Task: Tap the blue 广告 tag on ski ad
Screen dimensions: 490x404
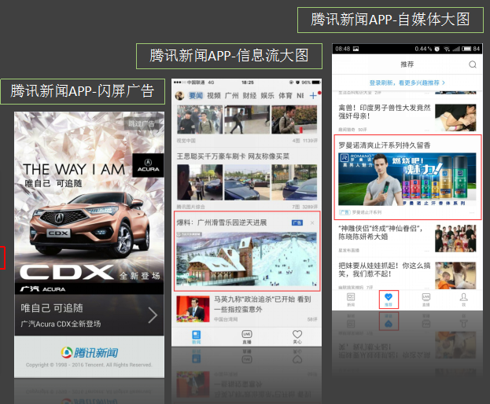Action: click(297, 222)
